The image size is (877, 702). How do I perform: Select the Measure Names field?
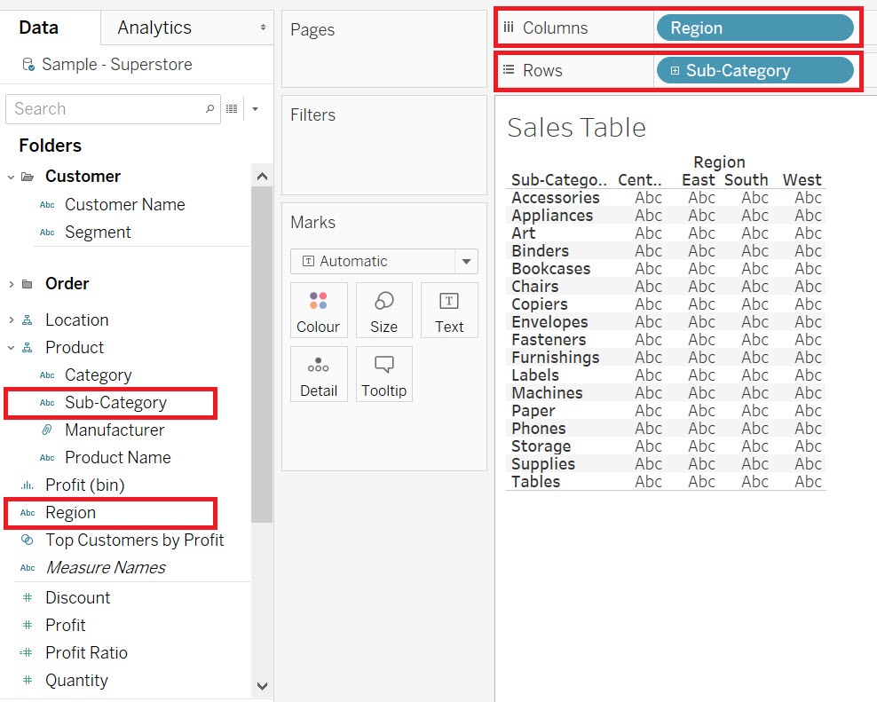click(x=105, y=568)
